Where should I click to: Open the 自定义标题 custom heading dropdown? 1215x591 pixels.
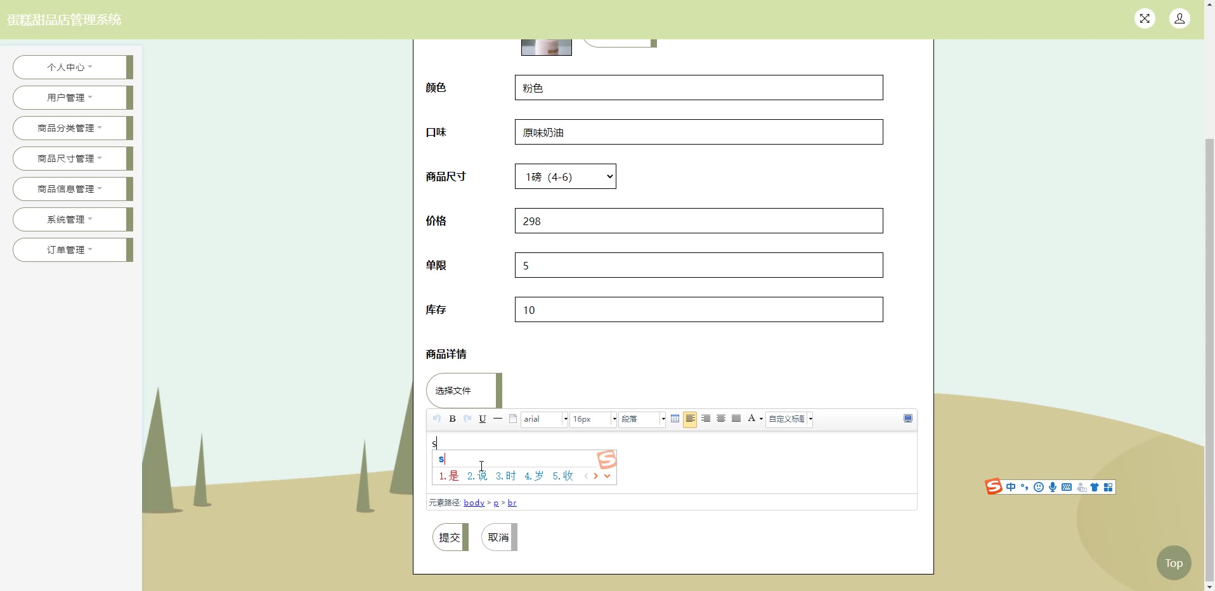[x=789, y=419]
